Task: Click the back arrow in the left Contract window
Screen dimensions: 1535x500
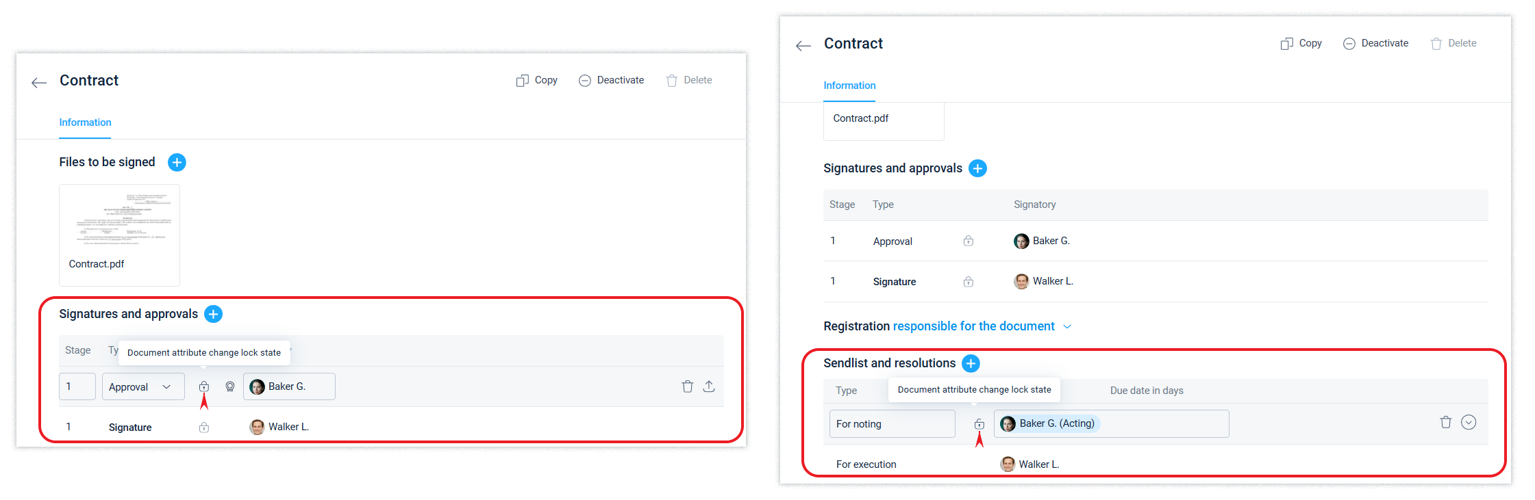Action: tap(39, 83)
